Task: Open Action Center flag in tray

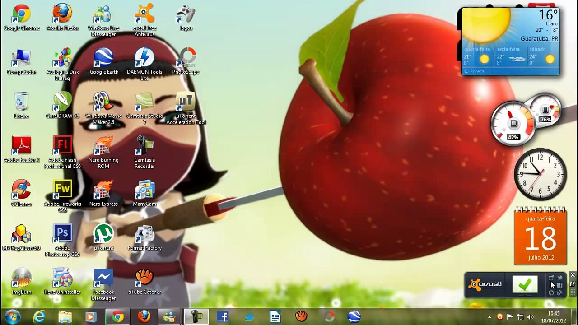Action: pos(510,317)
